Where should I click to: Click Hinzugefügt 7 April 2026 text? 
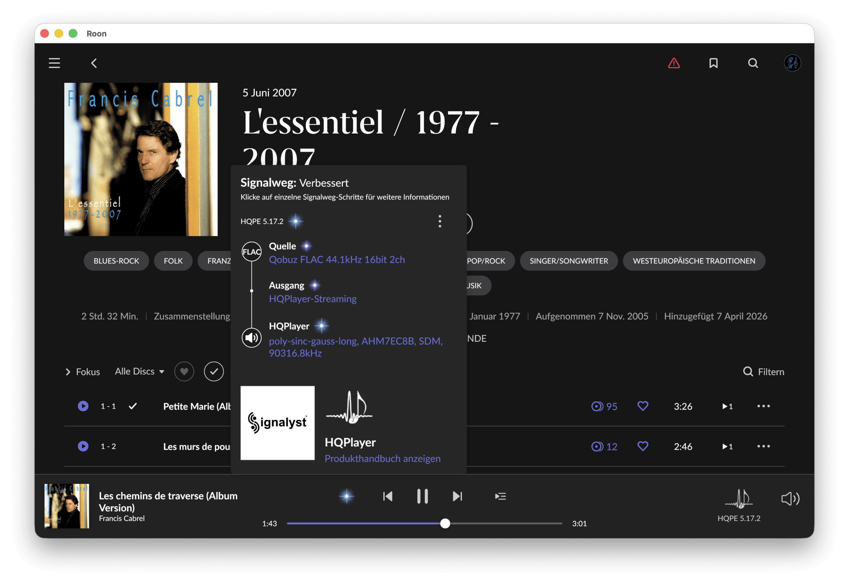[x=715, y=316]
